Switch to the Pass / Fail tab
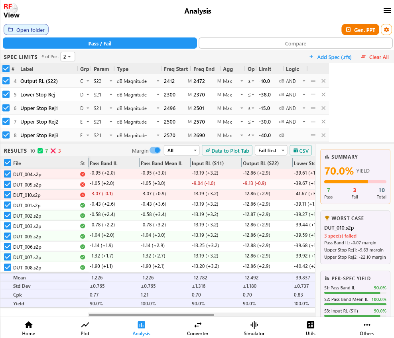Screen dimensions: 394x338 100,43
